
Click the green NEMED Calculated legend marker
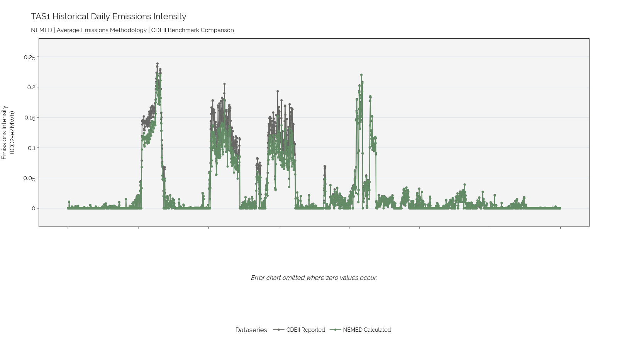tap(335, 330)
